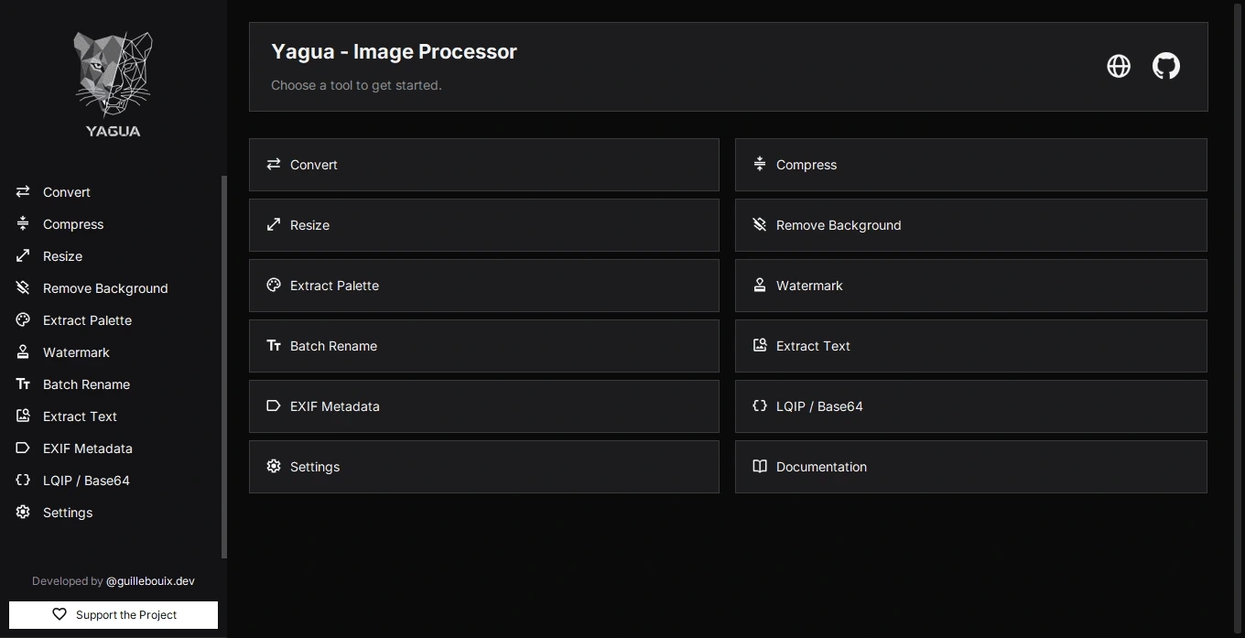The width and height of the screenshot is (1245, 638).
Task: Click the globe language icon
Action: [x=1119, y=66]
